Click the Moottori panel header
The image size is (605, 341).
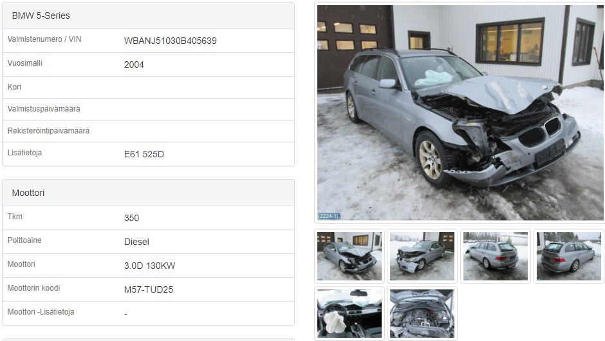coord(148,193)
